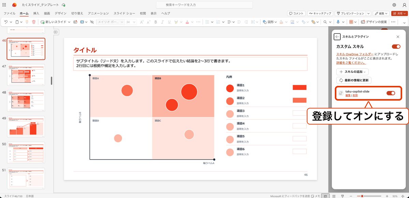Click the fit slide to window icon

coord(403,196)
